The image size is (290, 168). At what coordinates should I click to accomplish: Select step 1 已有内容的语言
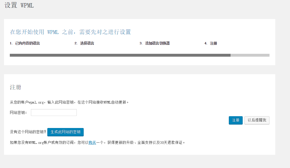point(27,43)
